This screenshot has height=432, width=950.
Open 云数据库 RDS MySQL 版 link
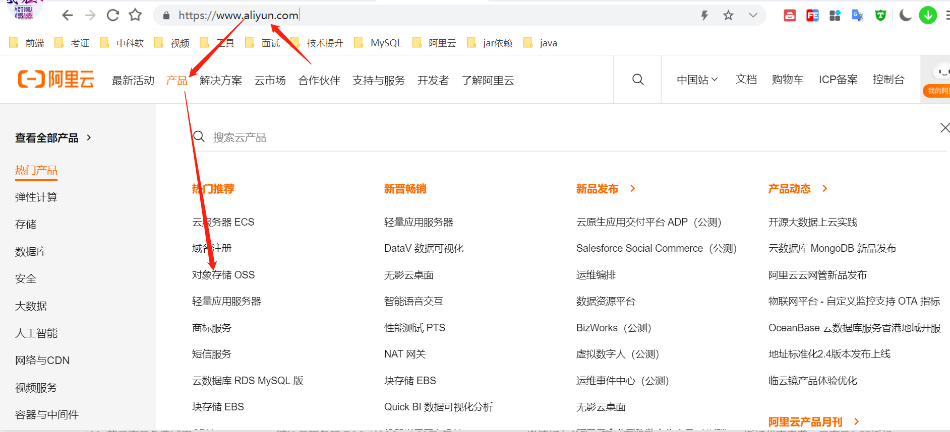248,381
